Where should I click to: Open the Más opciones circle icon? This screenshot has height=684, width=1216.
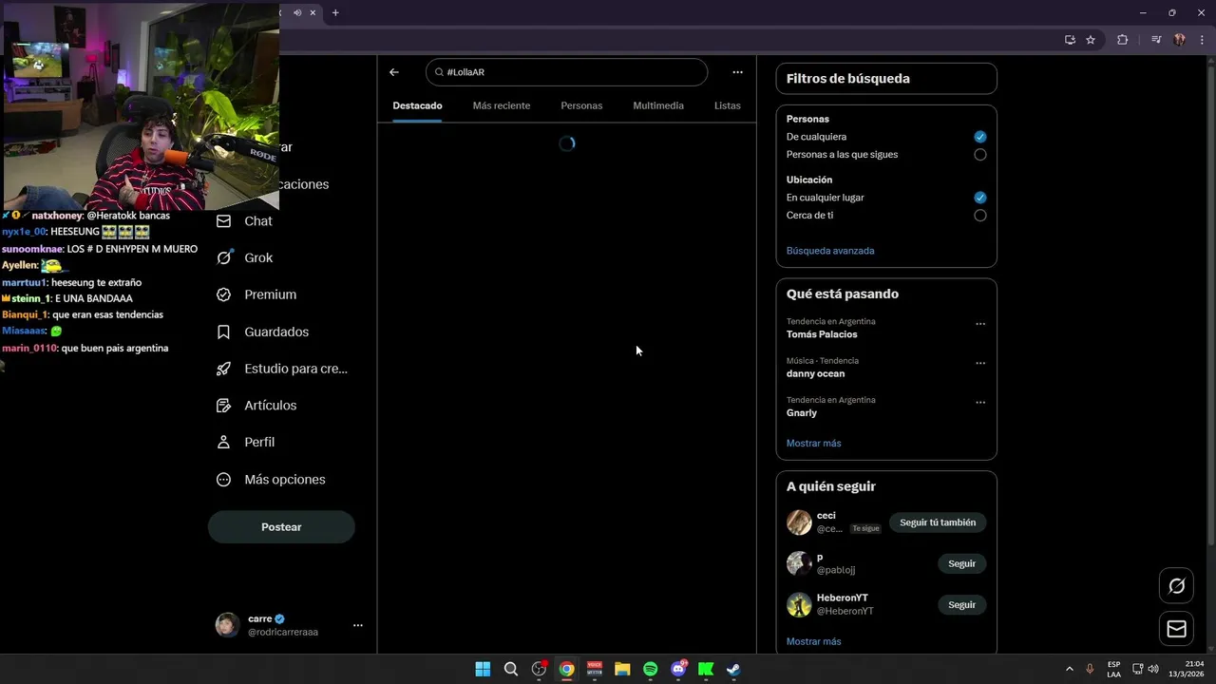tap(223, 480)
